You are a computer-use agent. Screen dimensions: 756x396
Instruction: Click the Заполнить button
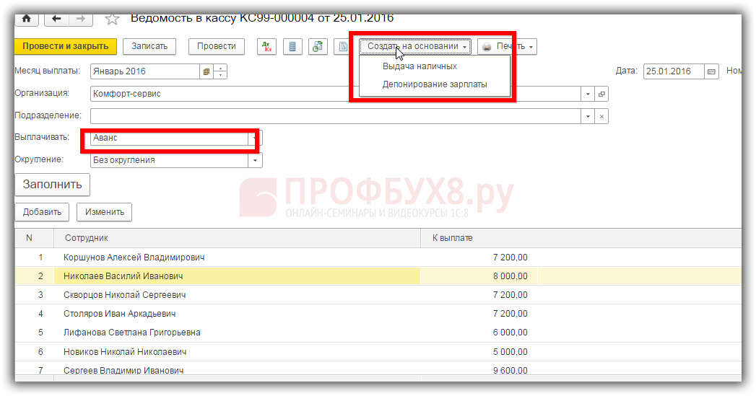[52, 184]
